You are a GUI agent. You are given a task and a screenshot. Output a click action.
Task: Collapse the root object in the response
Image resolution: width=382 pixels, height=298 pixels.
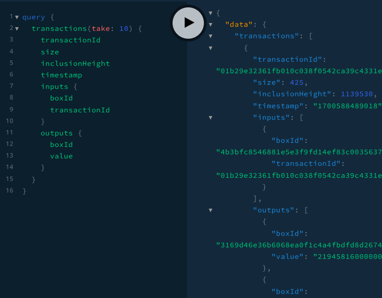tap(210, 13)
